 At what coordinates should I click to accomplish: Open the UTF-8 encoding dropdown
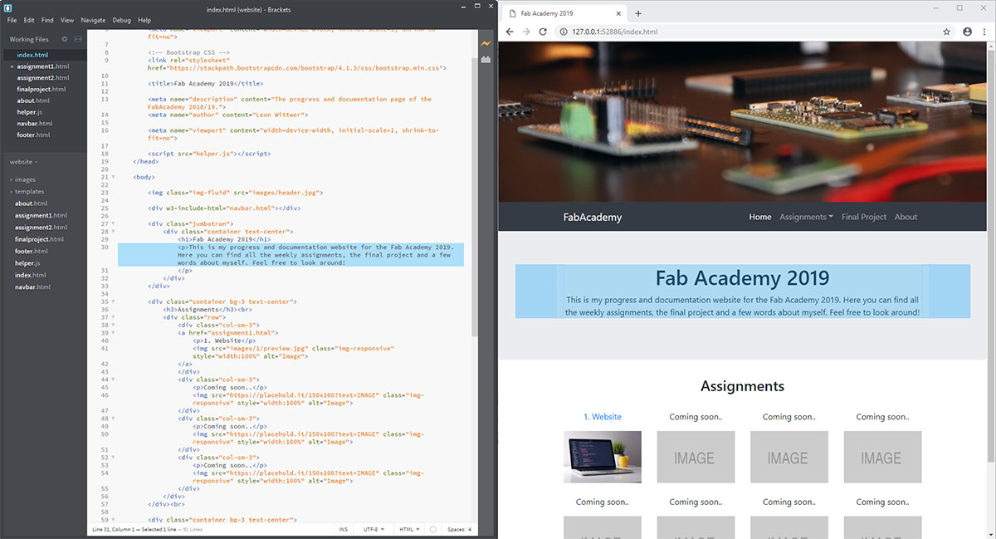point(372,529)
